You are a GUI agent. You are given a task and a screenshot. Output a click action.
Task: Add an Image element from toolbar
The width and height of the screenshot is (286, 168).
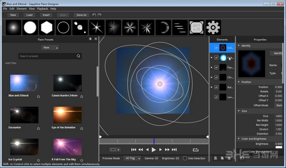(196, 28)
